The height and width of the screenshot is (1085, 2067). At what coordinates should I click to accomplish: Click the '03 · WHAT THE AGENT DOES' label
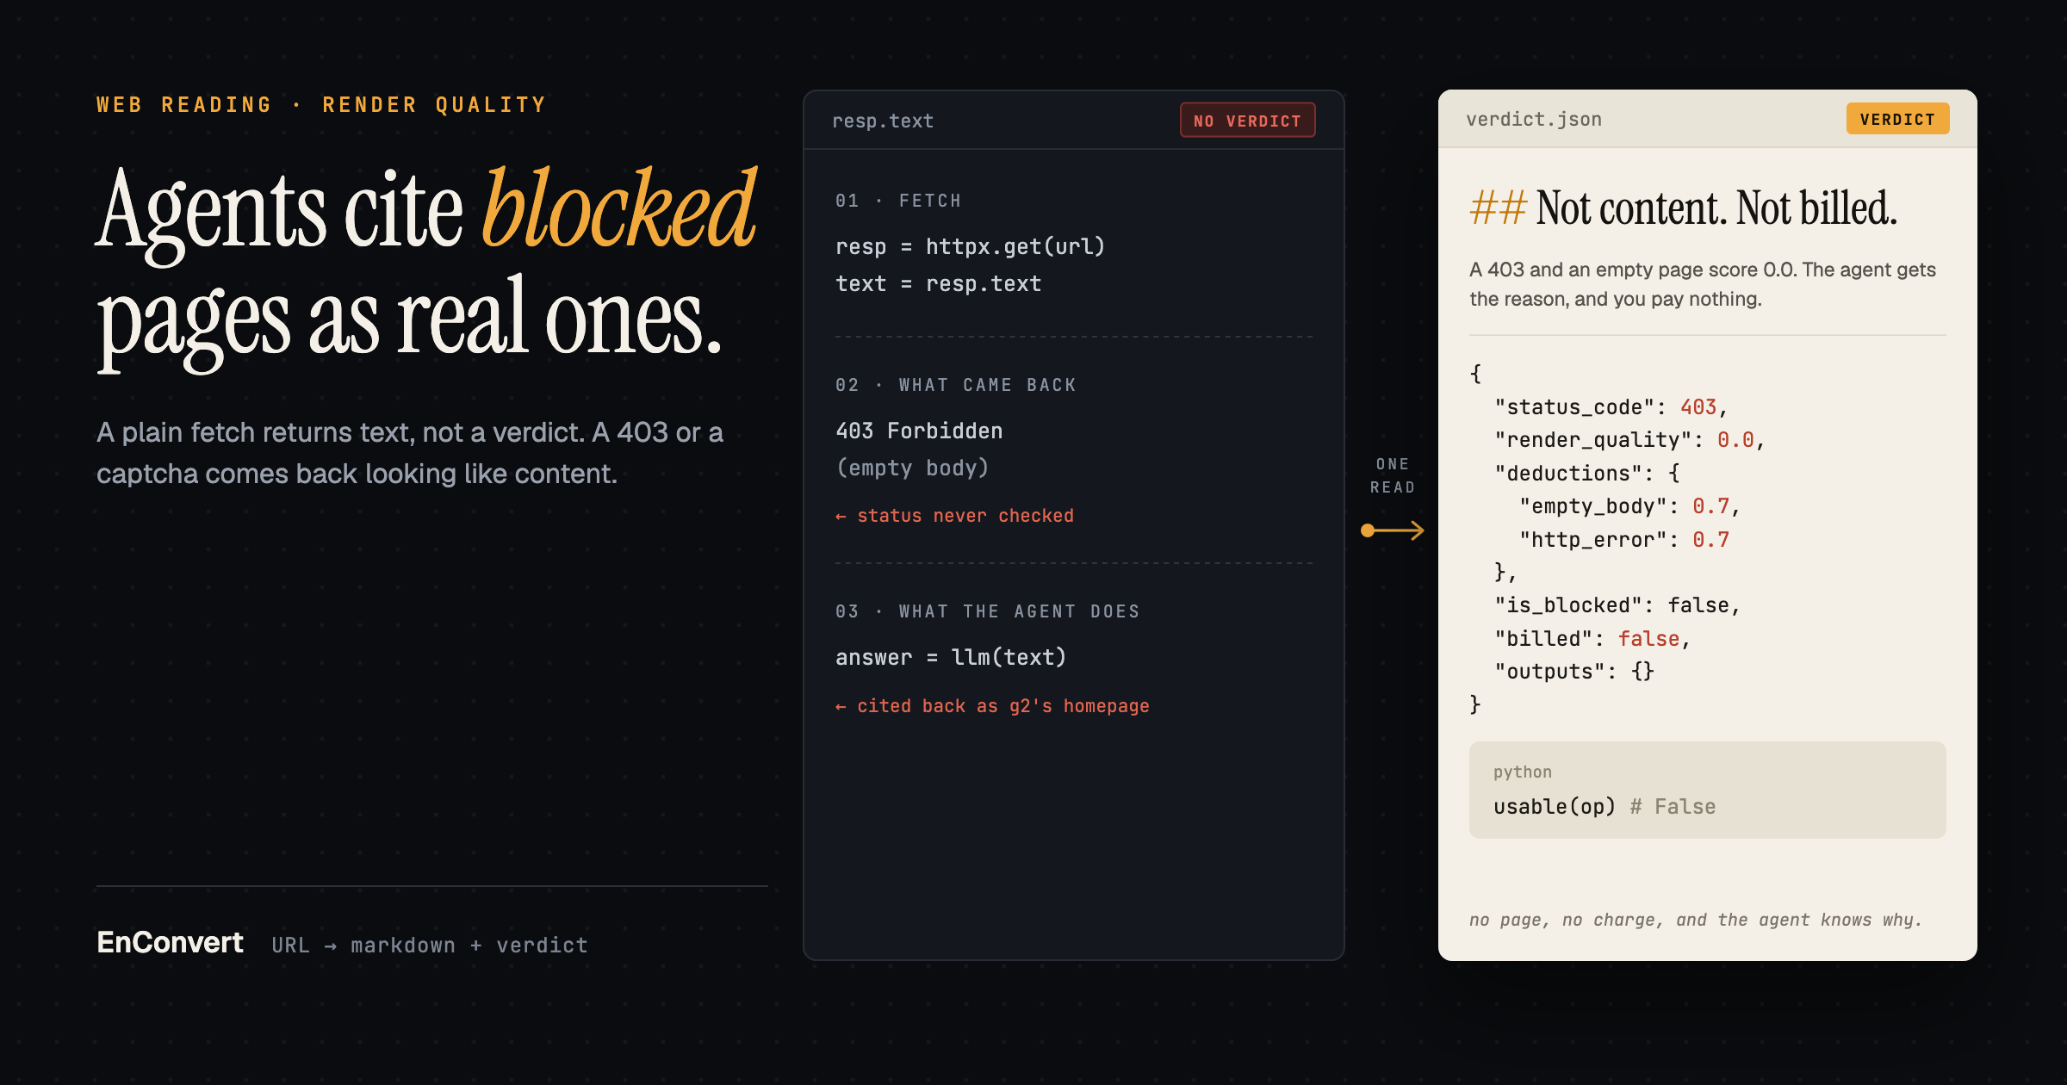(x=988, y=611)
